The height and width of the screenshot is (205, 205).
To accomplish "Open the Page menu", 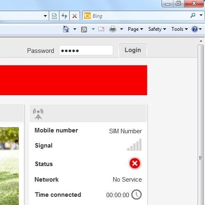I will point(135,29).
